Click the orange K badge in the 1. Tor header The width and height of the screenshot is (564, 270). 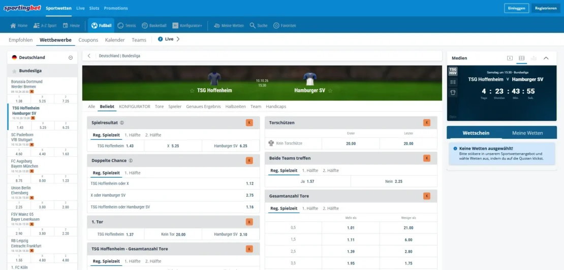[249, 222]
